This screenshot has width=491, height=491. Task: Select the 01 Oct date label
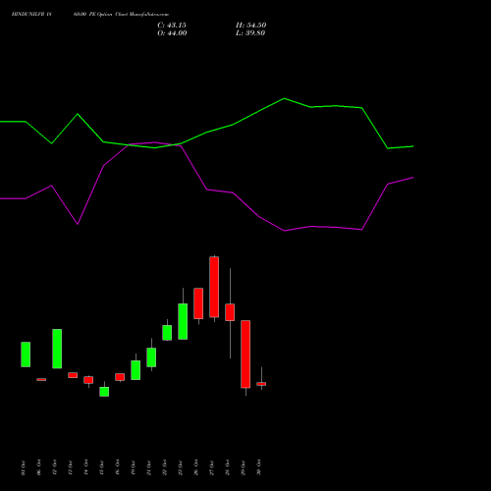tap(23, 467)
